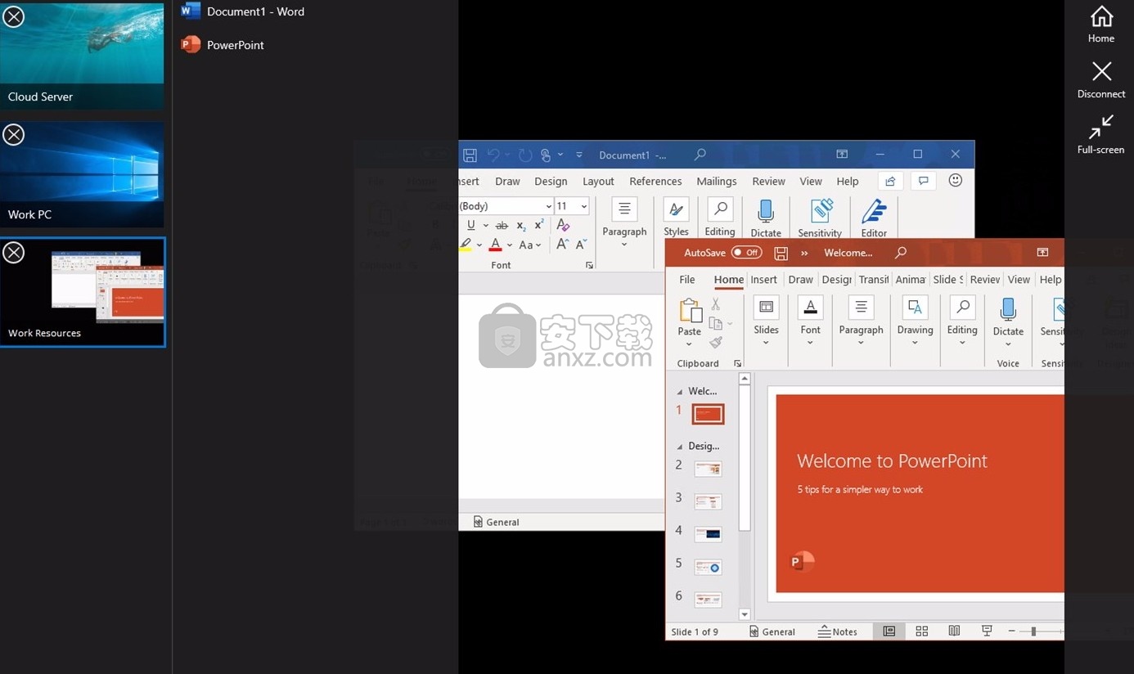Open the Comments icon in Word

coord(923,182)
